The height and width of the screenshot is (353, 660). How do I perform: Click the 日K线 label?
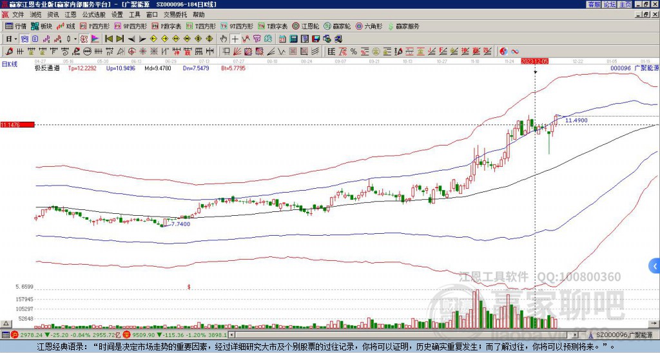pos(10,64)
